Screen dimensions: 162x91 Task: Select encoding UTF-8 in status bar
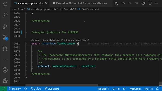[116, 89]
